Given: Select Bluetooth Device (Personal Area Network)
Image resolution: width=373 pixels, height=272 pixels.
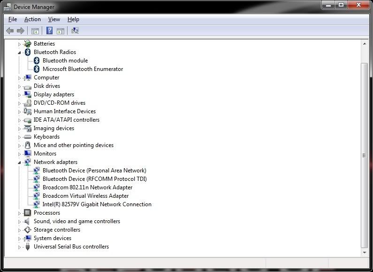Looking at the screenshot, I should pos(94,171).
